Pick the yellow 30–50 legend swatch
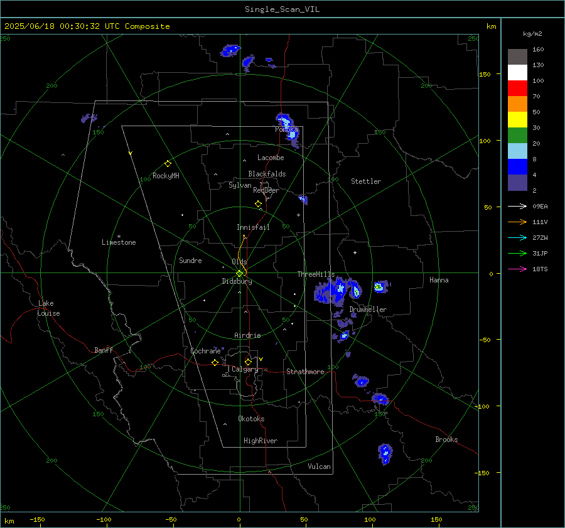Screen dimensions: 565x528 [x=517, y=120]
